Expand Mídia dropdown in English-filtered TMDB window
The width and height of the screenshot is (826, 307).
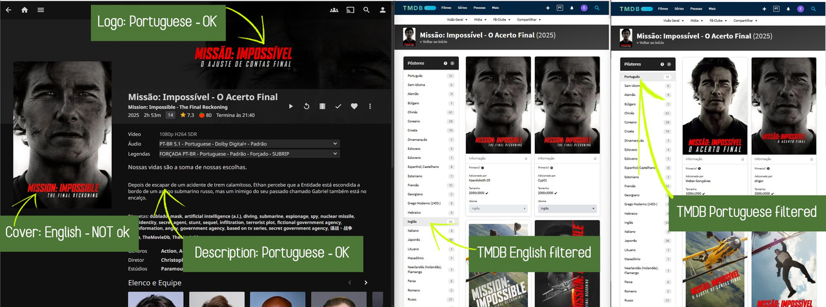(x=481, y=20)
